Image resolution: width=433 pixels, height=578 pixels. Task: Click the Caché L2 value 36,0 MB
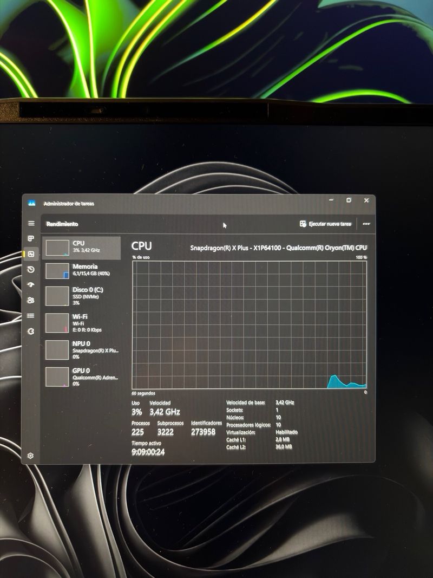pyautogui.click(x=284, y=447)
